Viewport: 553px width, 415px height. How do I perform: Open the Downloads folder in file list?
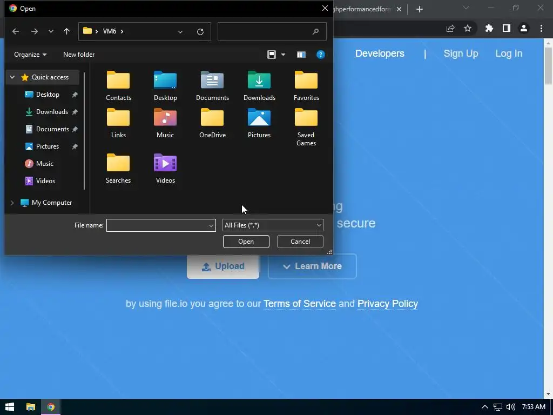click(259, 86)
